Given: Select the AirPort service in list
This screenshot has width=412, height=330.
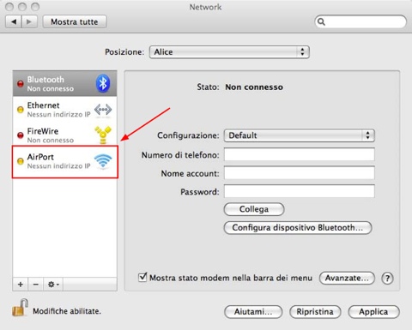Looking at the screenshot, I should [x=64, y=162].
